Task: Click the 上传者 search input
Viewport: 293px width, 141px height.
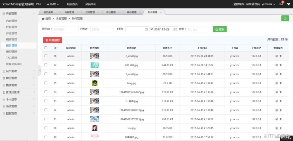Action: tap(103, 29)
